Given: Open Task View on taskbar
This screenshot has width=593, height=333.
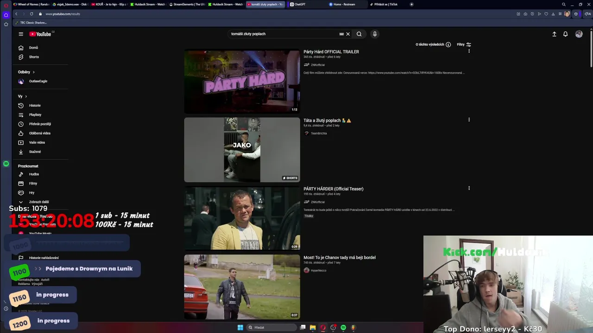Looking at the screenshot, I should pyautogui.click(x=303, y=327).
